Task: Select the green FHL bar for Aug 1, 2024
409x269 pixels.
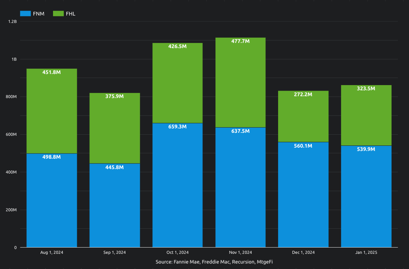Action: click(x=52, y=111)
